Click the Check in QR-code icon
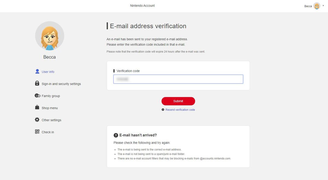 (x=37, y=131)
